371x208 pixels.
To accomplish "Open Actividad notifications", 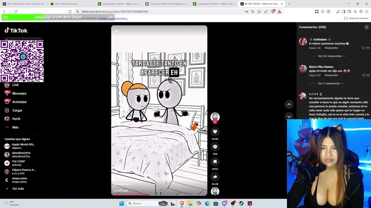I will click(x=19, y=102).
